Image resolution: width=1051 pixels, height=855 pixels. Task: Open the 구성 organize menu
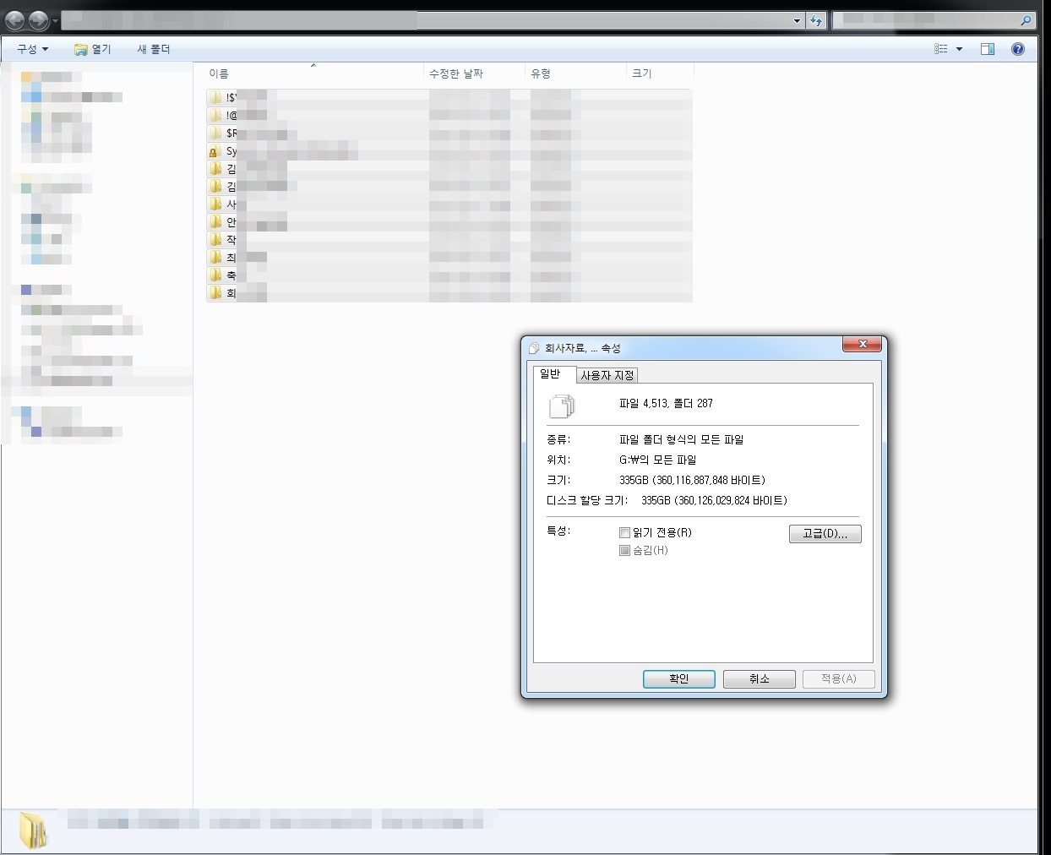(33, 49)
